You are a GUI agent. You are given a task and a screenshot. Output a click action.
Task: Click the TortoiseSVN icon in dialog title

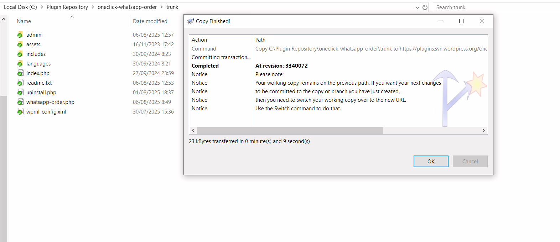[x=191, y=21]
